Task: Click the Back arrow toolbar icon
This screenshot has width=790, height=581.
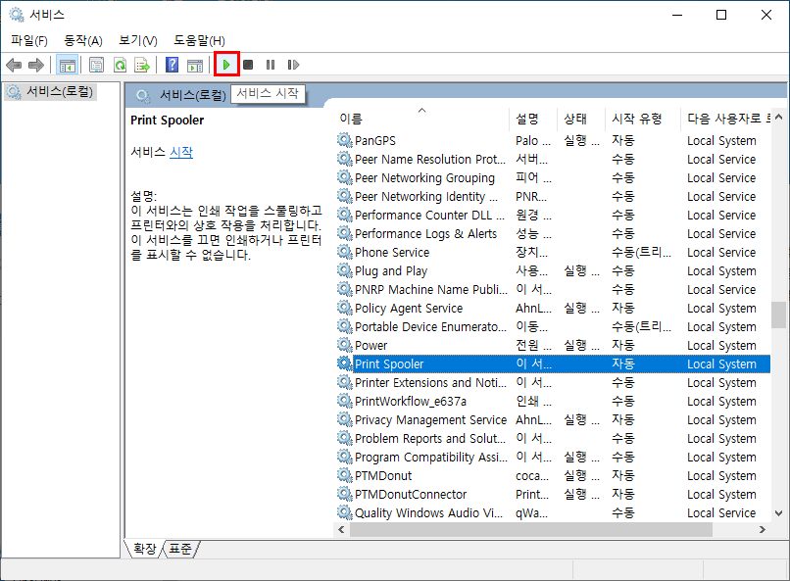Action: tap(14, 65)
